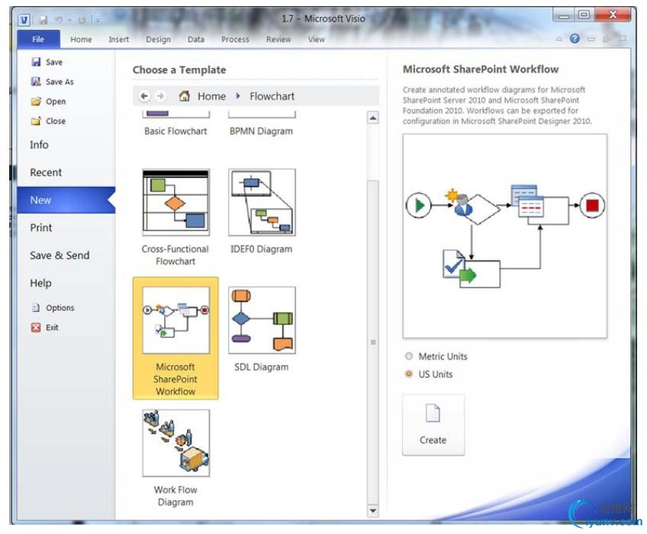Image resolution: width=647 pixels, height=534 pixels.
Task: Select the Cross-Functional Flowchart template thumbnail
Action: click(175, 202)
